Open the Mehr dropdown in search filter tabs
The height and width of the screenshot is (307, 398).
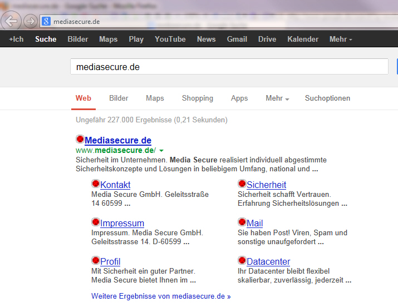(x=277, y=98)
